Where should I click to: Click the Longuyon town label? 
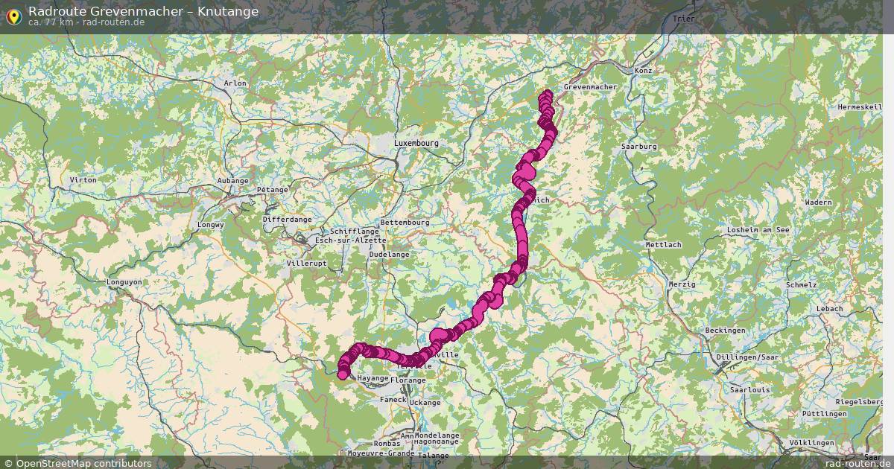pos(124,282)
